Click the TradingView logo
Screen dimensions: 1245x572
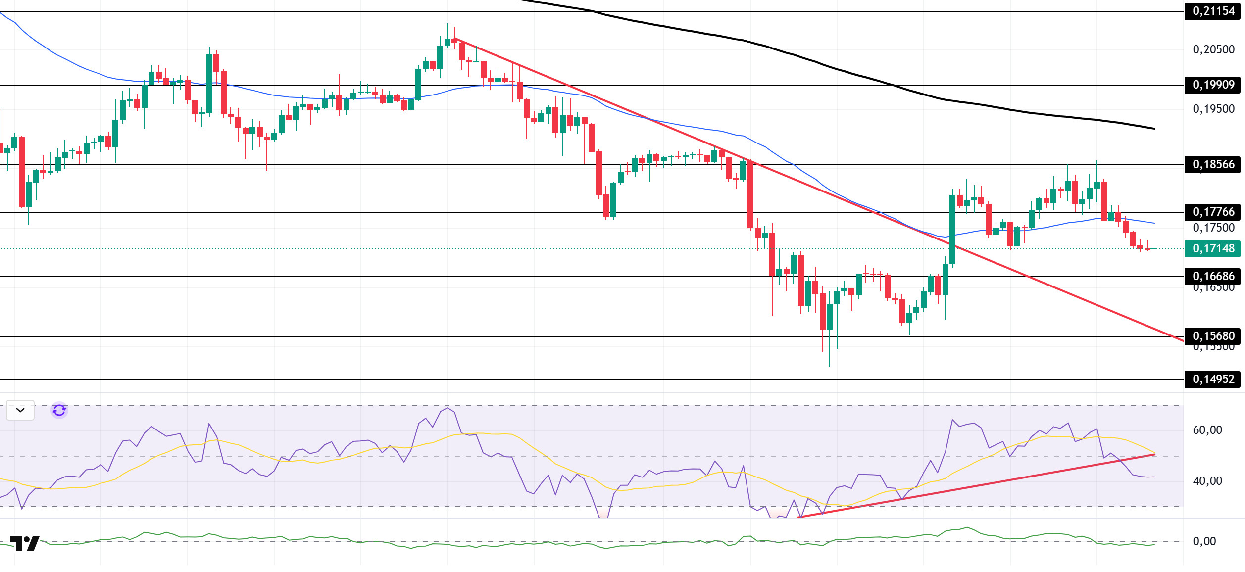point(25,543)
